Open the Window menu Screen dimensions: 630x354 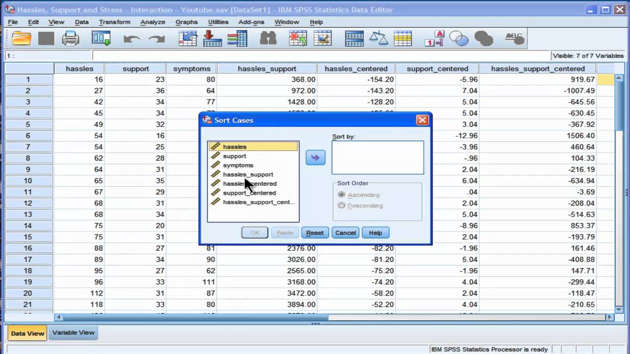point(287,22)
